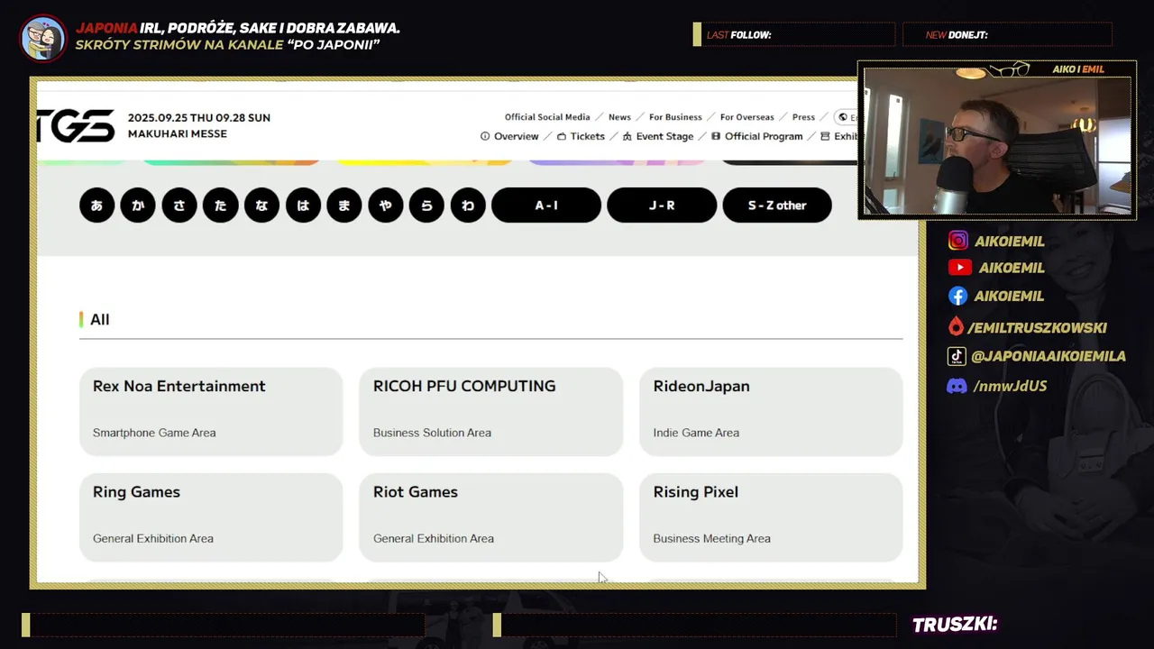Click the TikTok icon in the overlay
The height and width of the screenshot is (649, 1154).
point(957,356)
